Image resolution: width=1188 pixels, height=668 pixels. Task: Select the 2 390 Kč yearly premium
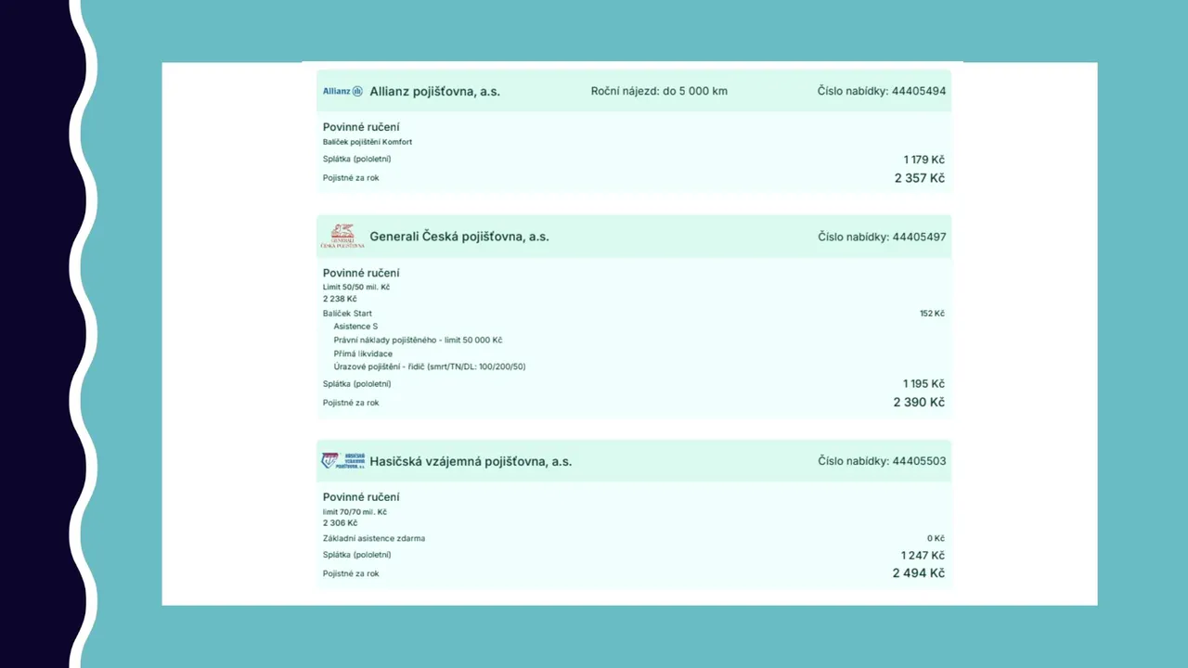pos(919,403)
